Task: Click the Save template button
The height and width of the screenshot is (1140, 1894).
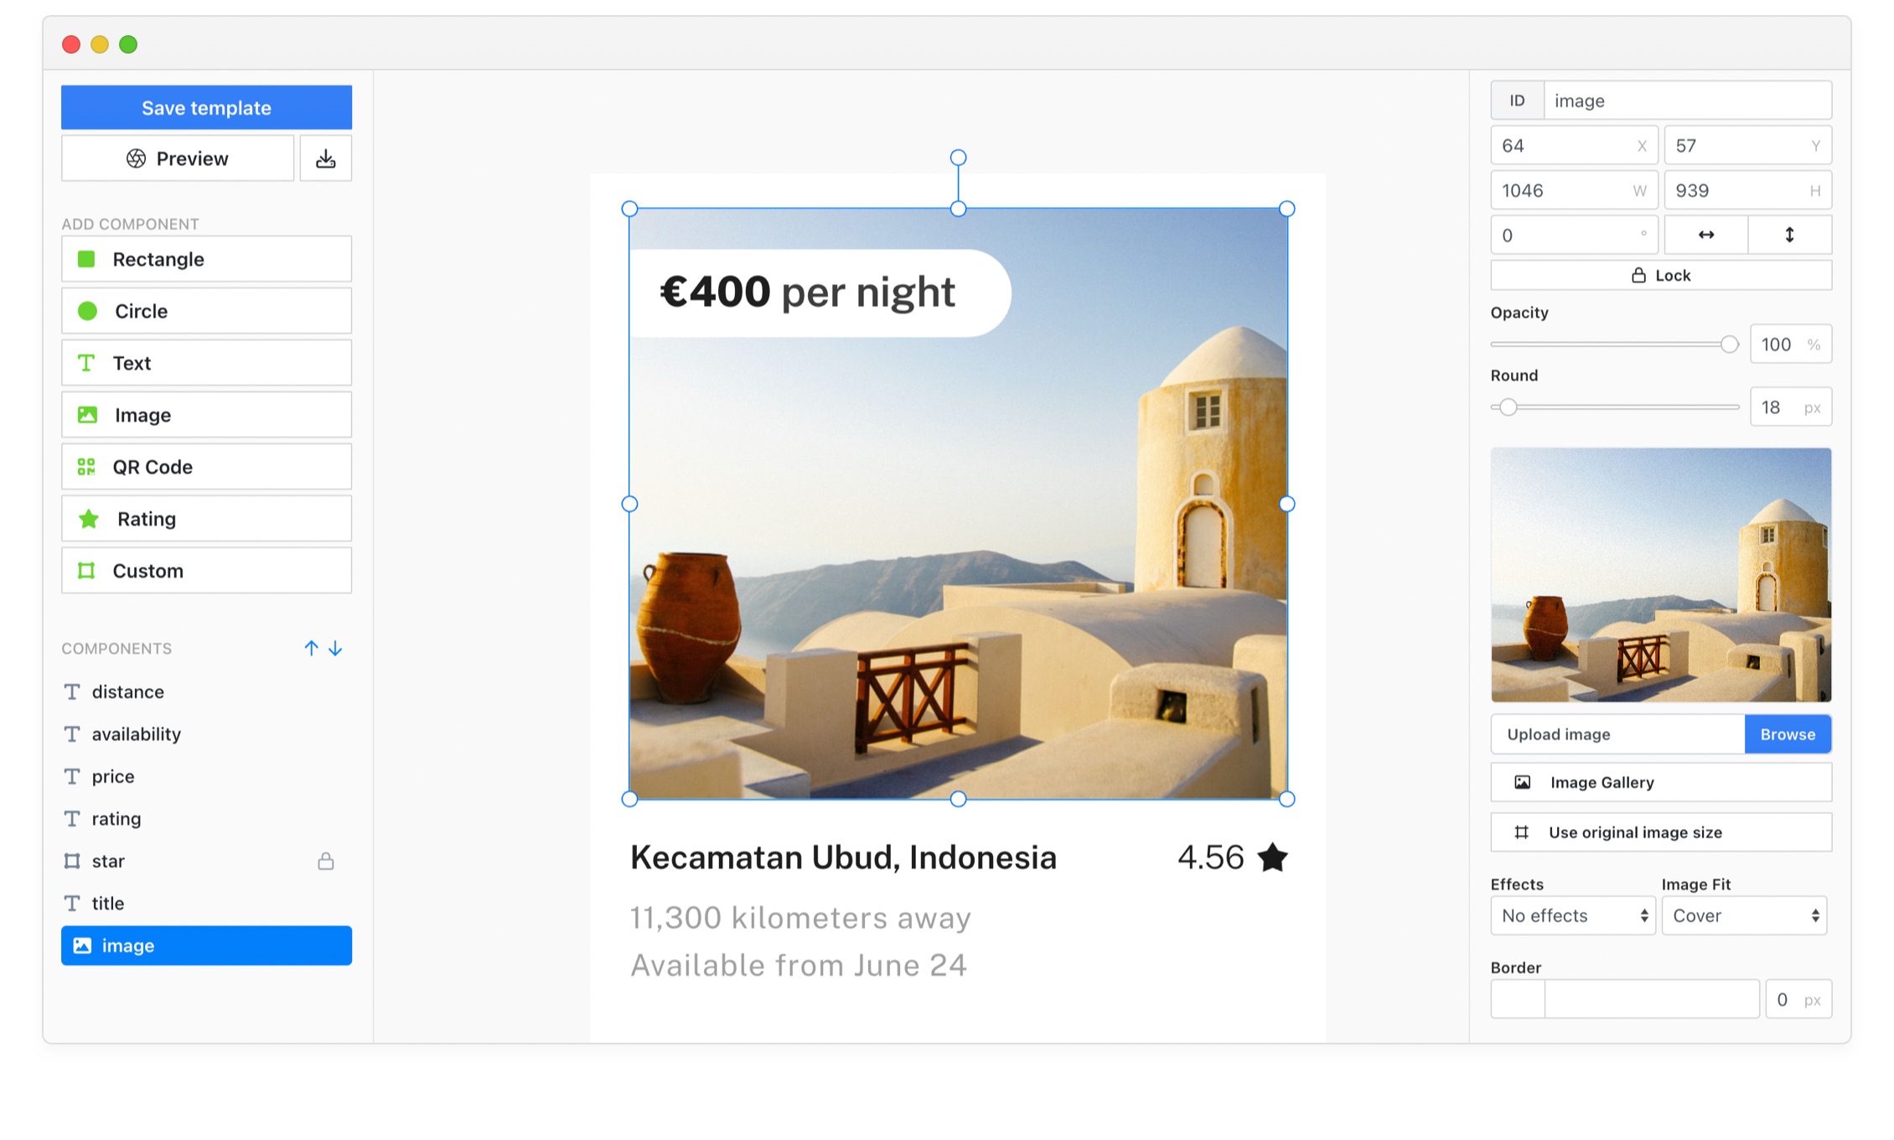Action: tap(206, 107)
